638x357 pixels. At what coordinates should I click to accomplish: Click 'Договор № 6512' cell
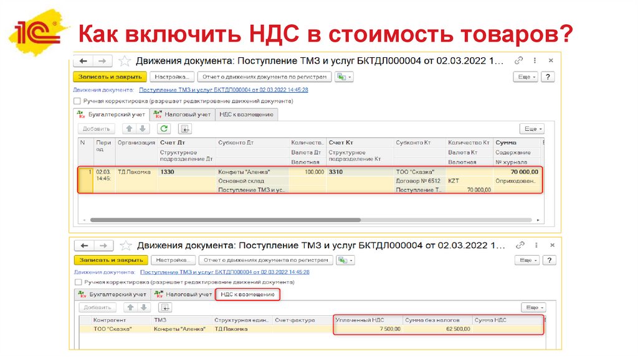click(419, 181)
